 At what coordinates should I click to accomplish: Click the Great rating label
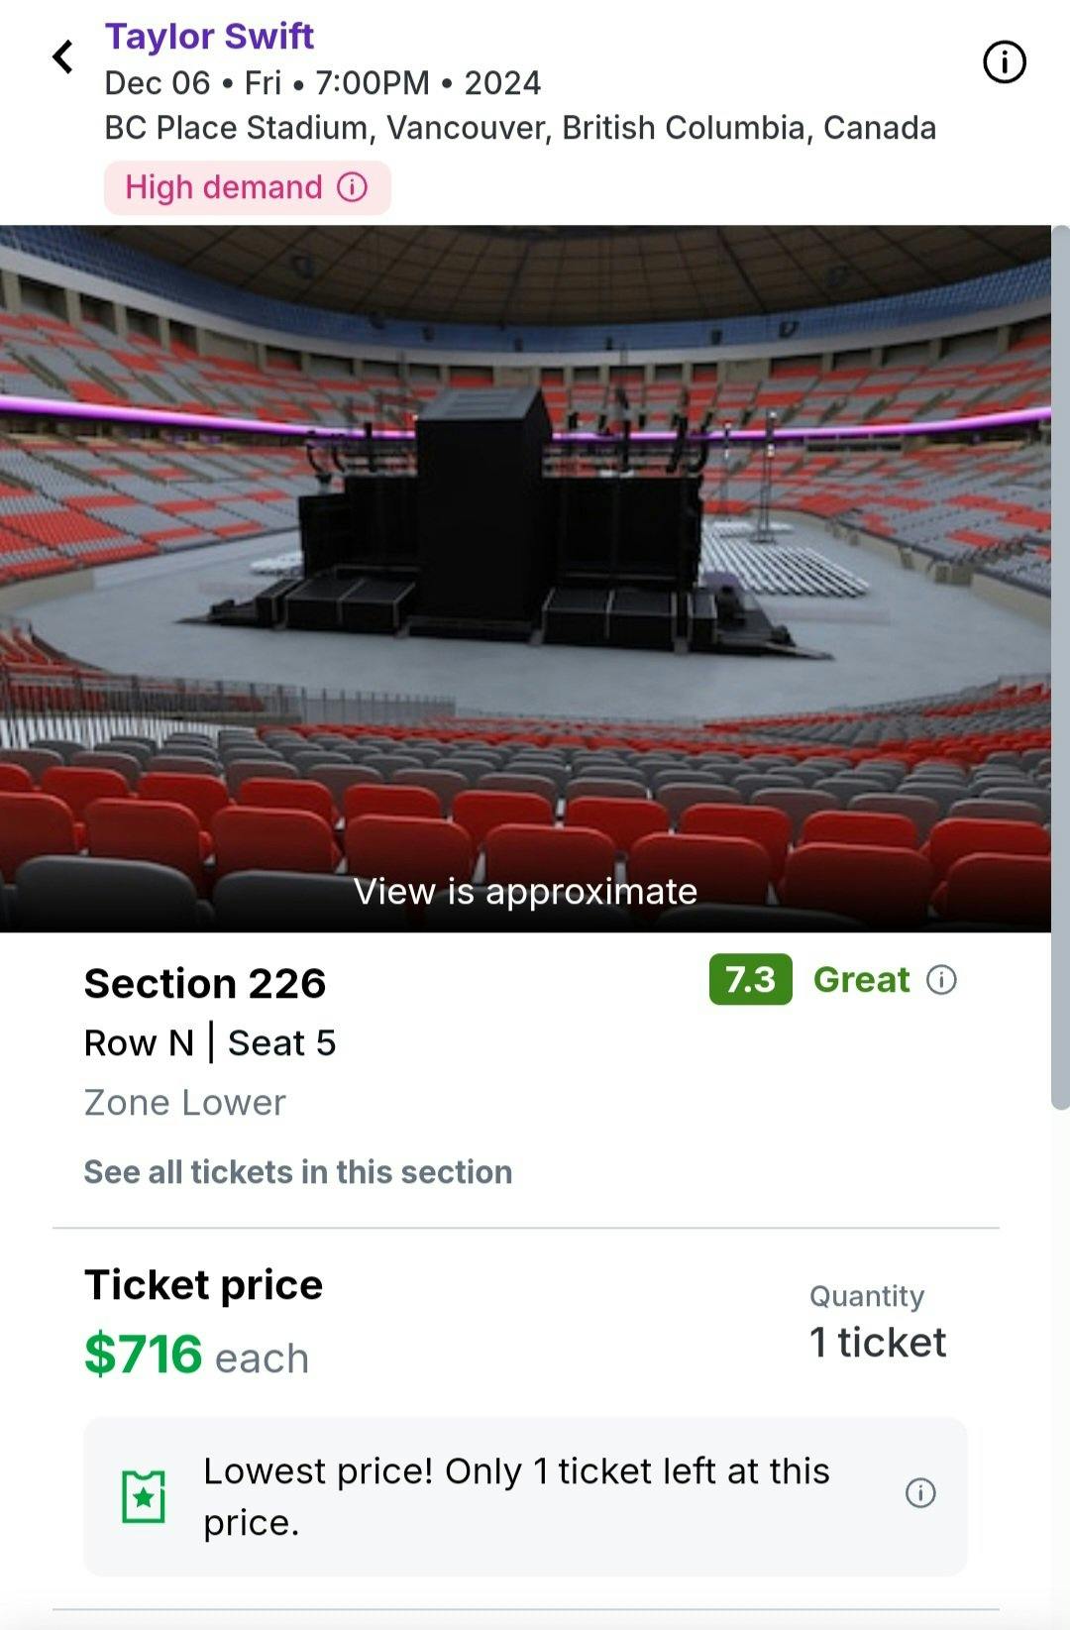click(x=861, y=980)
